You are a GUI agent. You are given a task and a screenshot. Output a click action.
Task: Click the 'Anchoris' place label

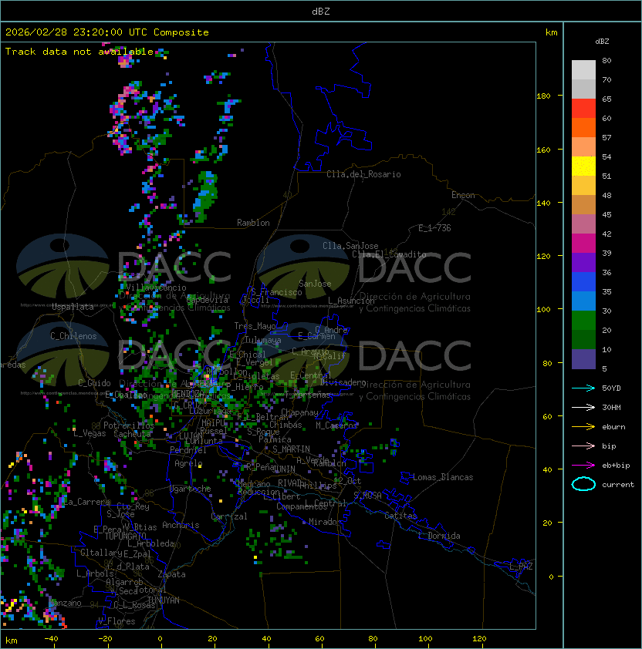[181, 525]
